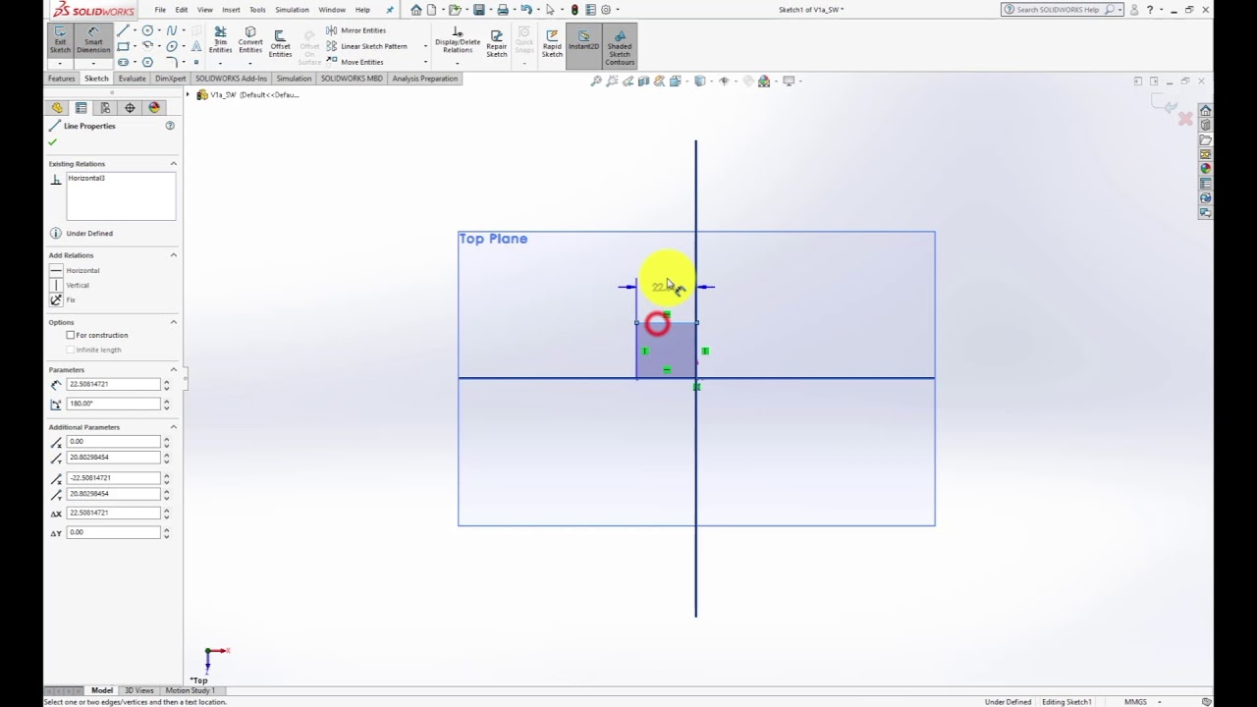Viewport: 1257px width, 707px height.
Task: Select the Sketch Text tool
Action: point(196,46)
